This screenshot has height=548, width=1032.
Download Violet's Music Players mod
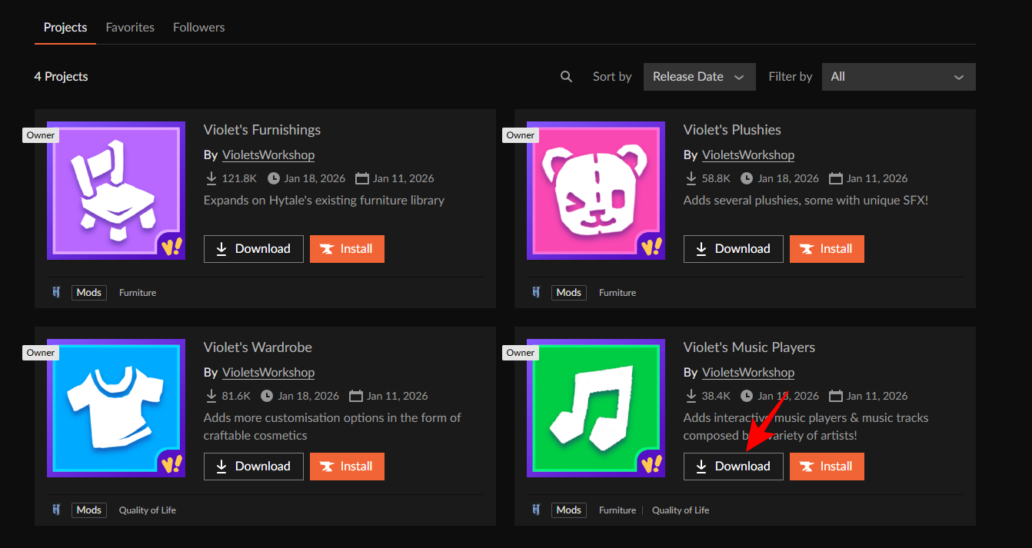[x=733, y=467]
